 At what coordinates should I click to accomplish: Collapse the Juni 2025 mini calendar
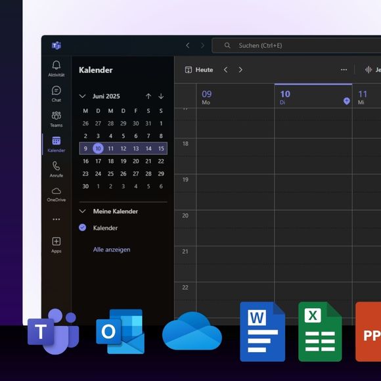point(82,96)
